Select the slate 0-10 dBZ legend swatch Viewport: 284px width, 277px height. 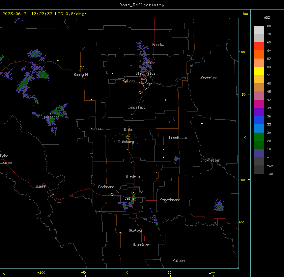pyautogui.click(x=259, y=153)
